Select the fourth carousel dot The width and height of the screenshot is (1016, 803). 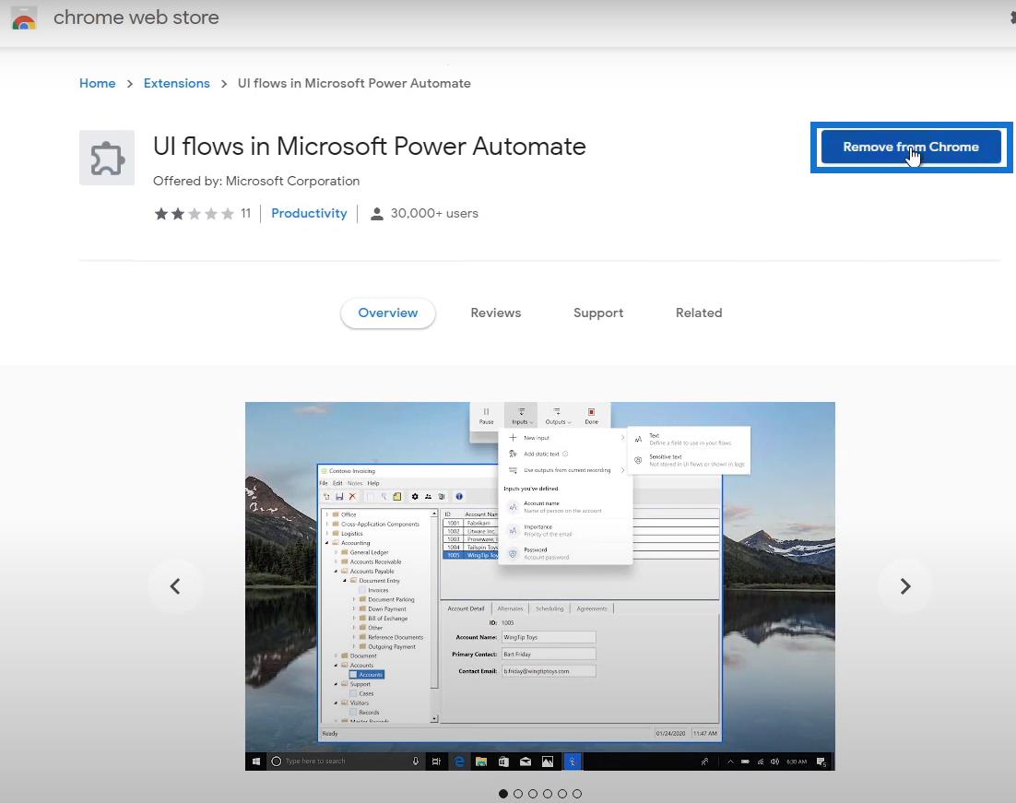click(548, 793)
